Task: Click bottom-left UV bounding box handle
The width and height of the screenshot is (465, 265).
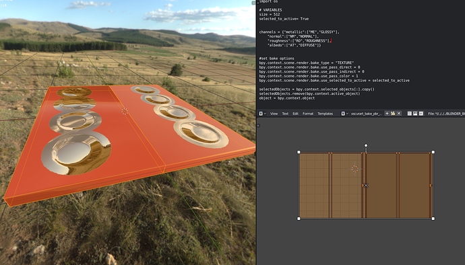Action: coord(299,219)
